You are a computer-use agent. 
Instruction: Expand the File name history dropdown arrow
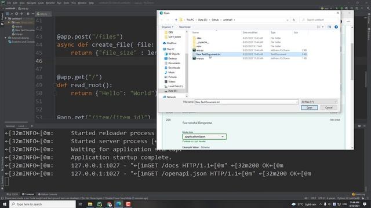point(297,102)
